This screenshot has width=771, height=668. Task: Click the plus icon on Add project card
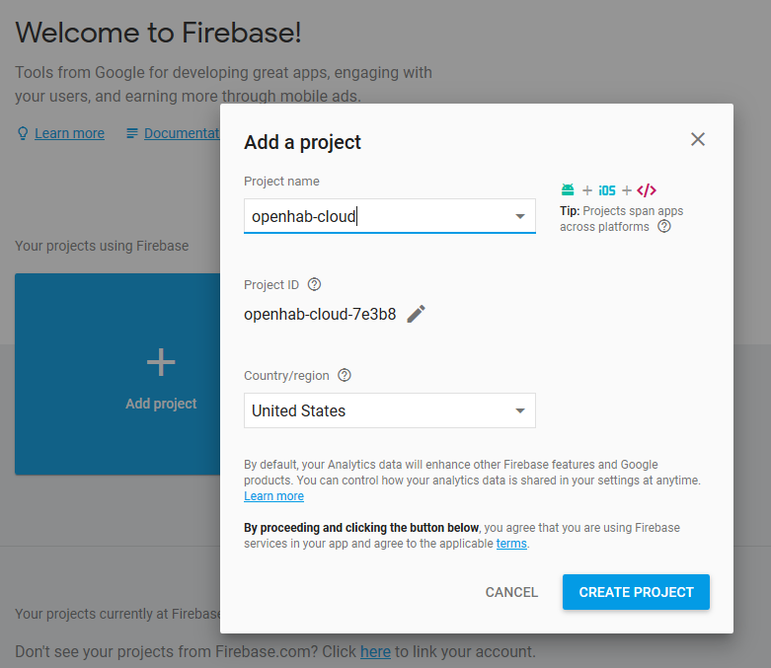(x=161, y=362)
